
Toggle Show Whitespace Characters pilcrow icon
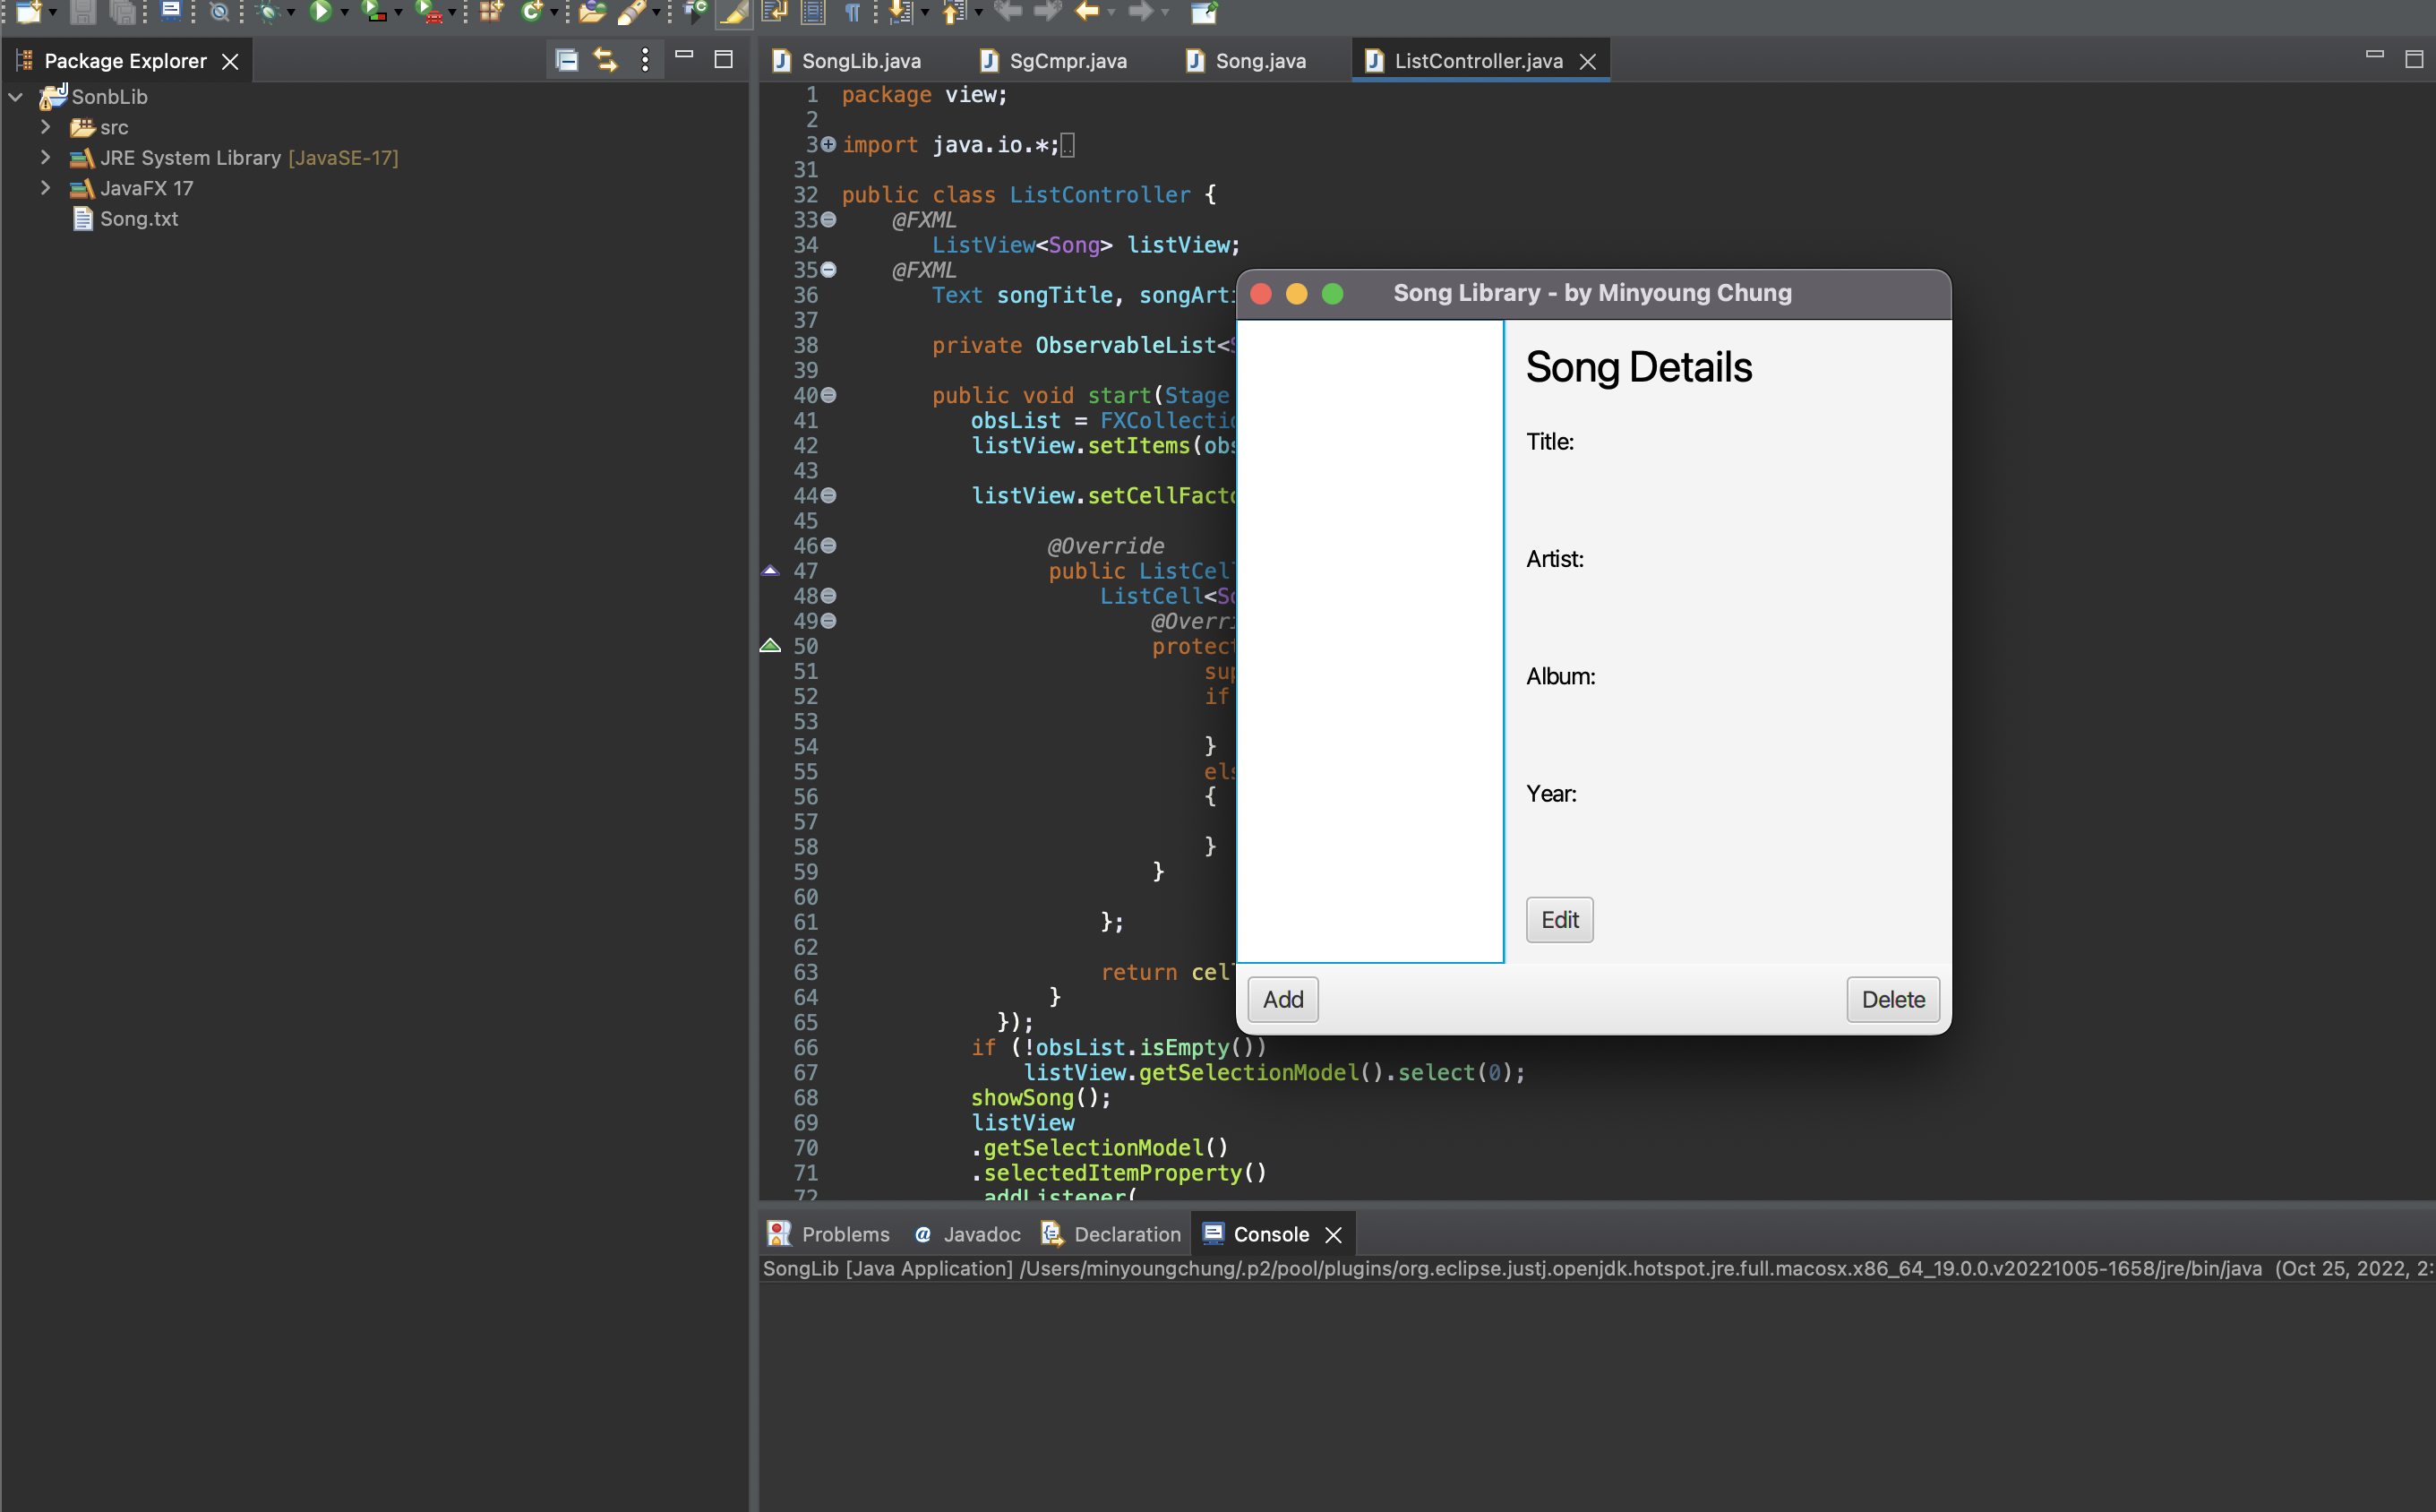pyautogui.click(x=852, y=12)
